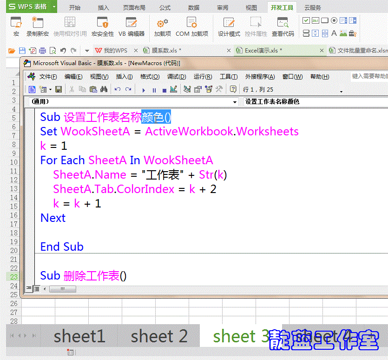Image resolution: width=388 pixels, height=360 pixels.
Task: Open 宏安全性 macro security settings
Action: click(x=102, y=23)
